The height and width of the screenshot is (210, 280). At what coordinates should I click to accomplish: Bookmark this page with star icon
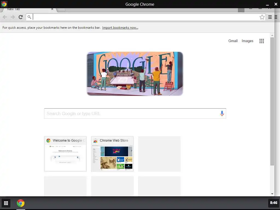pos(262,17)
